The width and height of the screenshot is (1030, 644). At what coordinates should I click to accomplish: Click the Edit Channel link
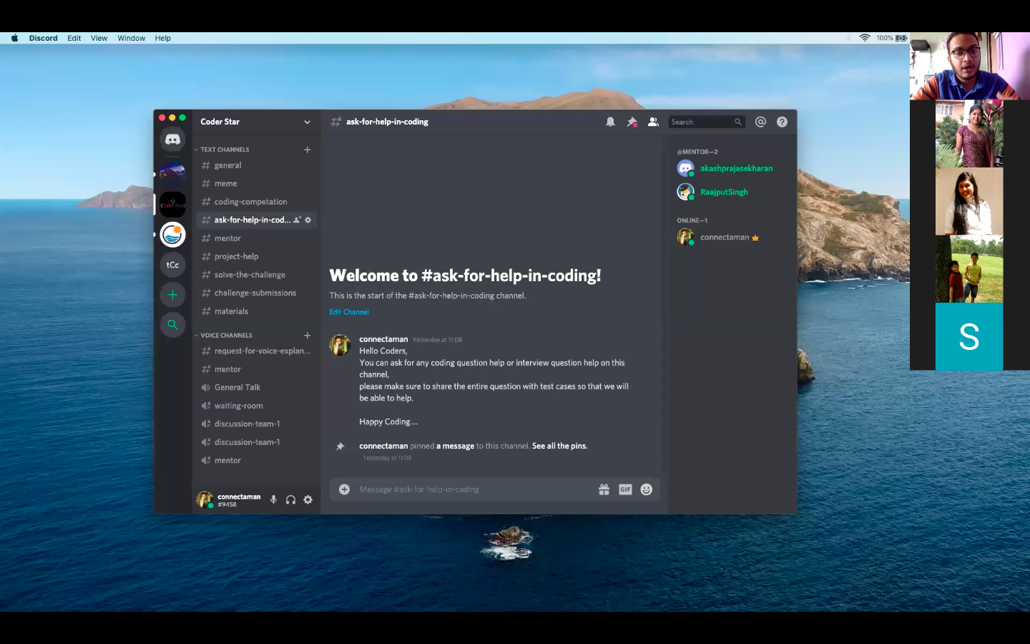(349, 312)
